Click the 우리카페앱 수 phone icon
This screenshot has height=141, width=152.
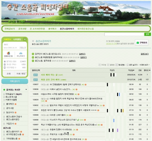[5, 67]
